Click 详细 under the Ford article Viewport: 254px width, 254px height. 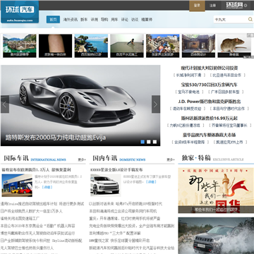point(47,187)
